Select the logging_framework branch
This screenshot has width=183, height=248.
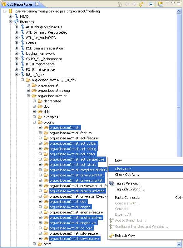tap(40, 54)
